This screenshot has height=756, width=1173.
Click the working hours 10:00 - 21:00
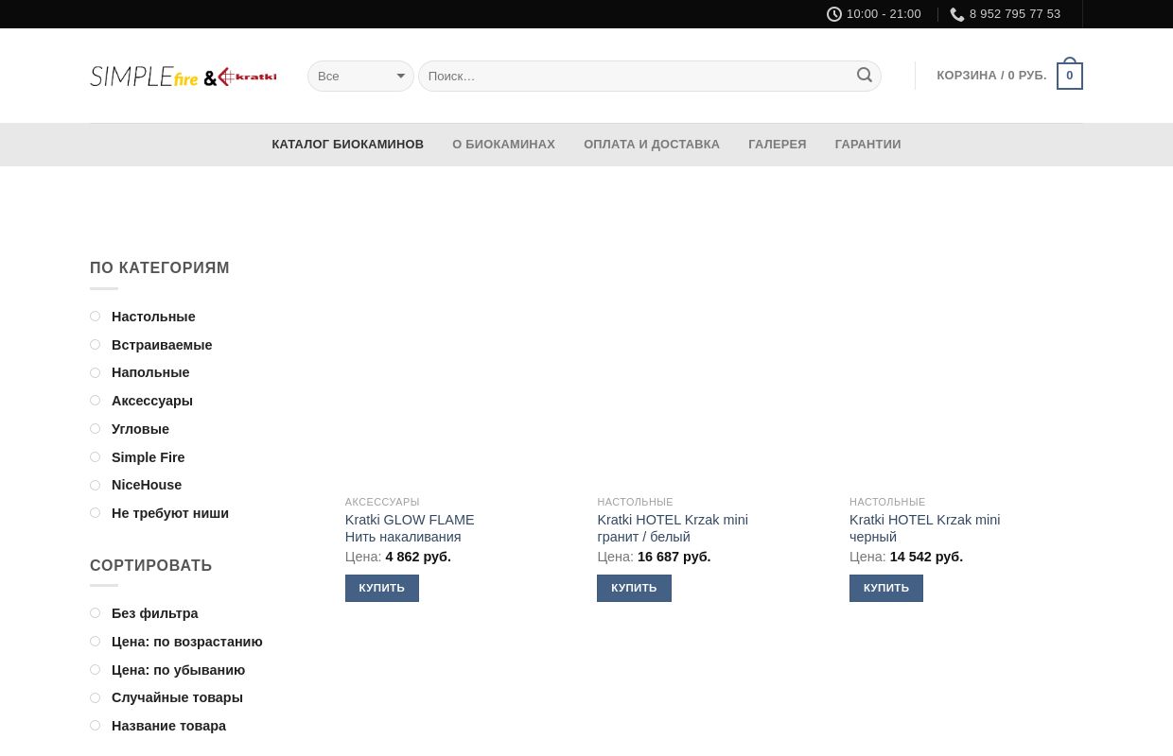click(x=884, y=14)
